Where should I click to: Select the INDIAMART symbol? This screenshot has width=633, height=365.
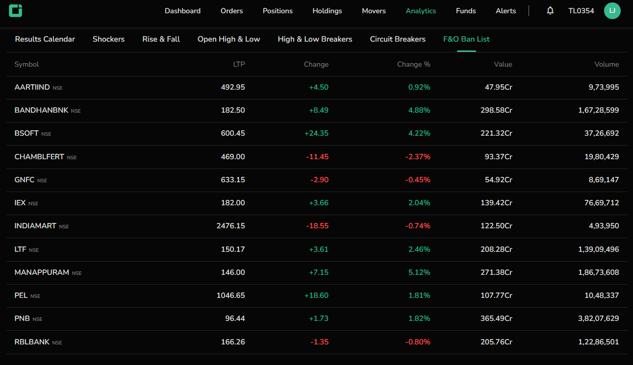point(35,226)
